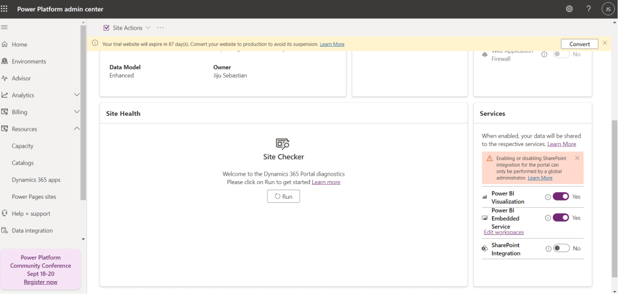Disable the Power BI Visualization toggle
This screenshot has width=619, height=295.
coord(561,197)
